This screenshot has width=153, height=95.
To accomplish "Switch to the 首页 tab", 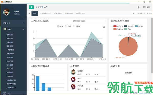I will pyautogui.click(x=35, y=13).
